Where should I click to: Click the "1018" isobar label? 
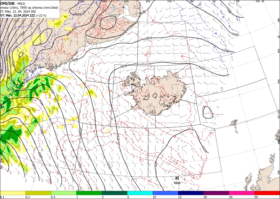[x=34, y=166]
